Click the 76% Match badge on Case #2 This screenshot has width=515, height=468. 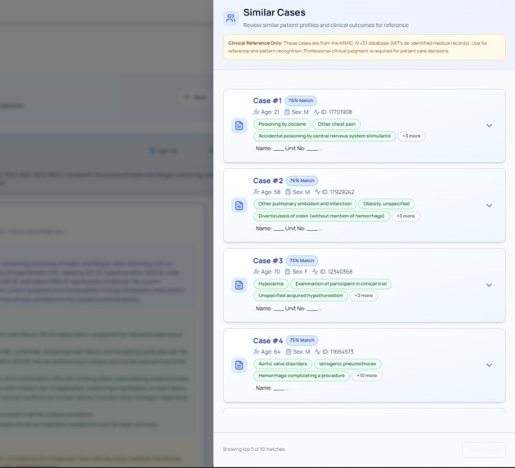[302, 181]
